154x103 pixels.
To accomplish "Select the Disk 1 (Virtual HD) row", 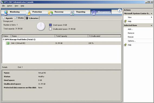I will (x=63, y=43).
